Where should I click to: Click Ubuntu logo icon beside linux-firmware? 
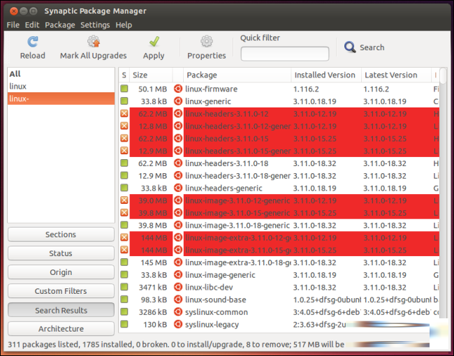(178, 89)
